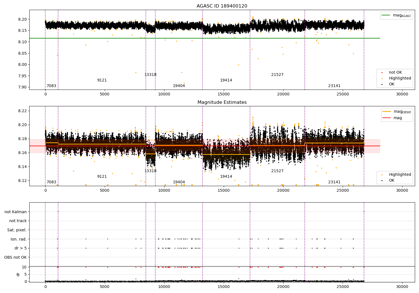Click the orange line sample beside mag OBSID
Viewport: 419px width, 293px height.
tap(387, 111)
